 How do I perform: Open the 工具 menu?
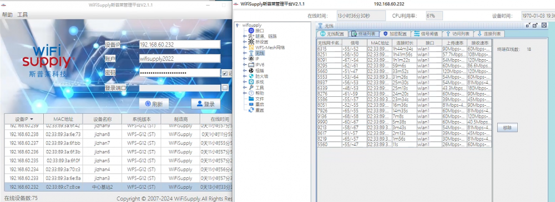23,14
